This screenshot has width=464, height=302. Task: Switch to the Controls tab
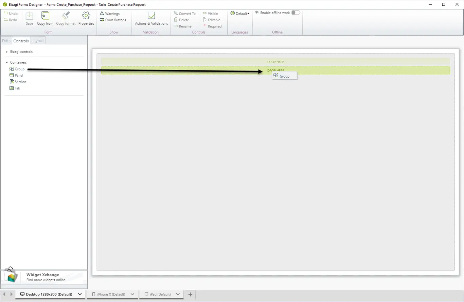coord(21,41)
